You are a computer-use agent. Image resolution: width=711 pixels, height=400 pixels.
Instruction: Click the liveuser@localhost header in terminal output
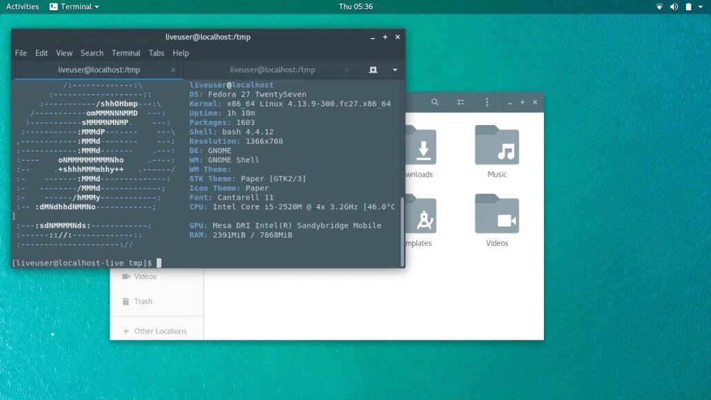click(231, 85)
